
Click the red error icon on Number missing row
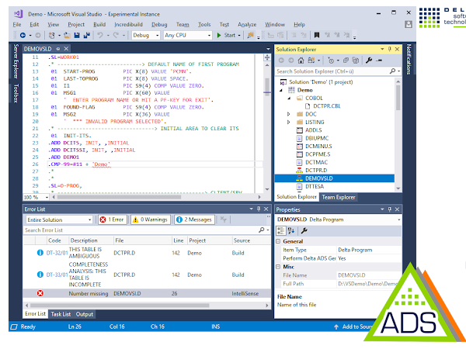point(40,293)
